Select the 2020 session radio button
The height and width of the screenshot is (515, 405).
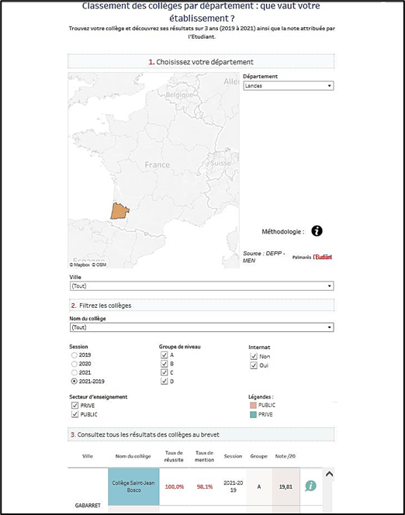(x=74, y=364)
